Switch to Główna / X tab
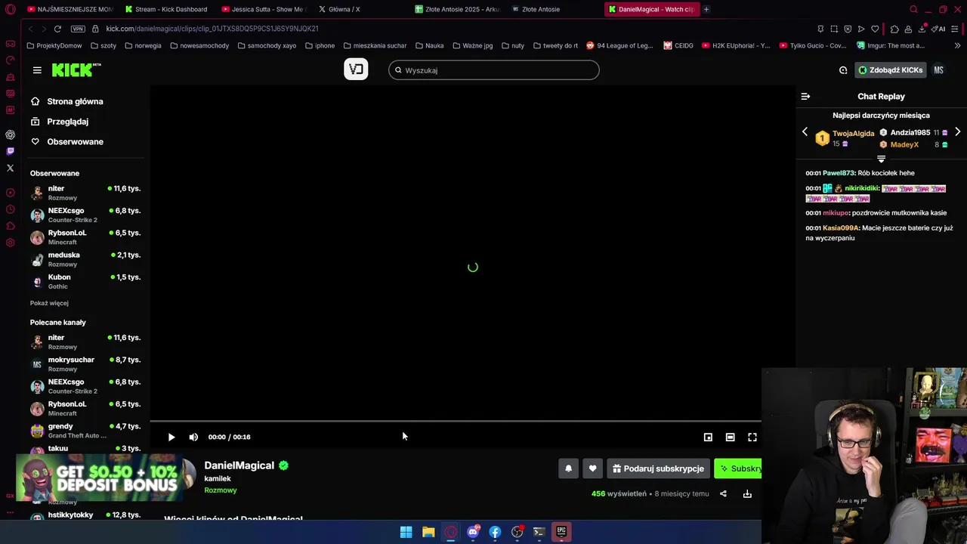Screen dimensions: 967x544 point(338,9)
